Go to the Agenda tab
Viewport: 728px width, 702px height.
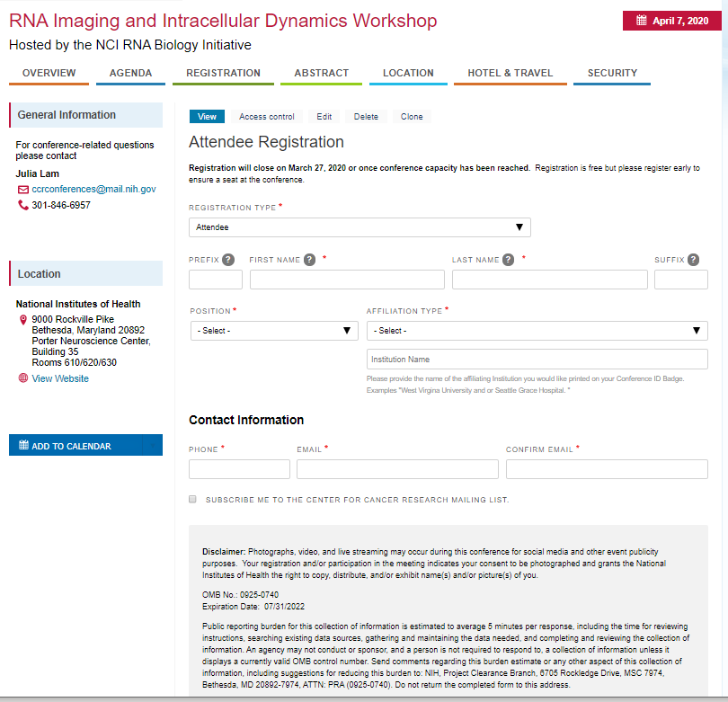[x=130, y=73]
